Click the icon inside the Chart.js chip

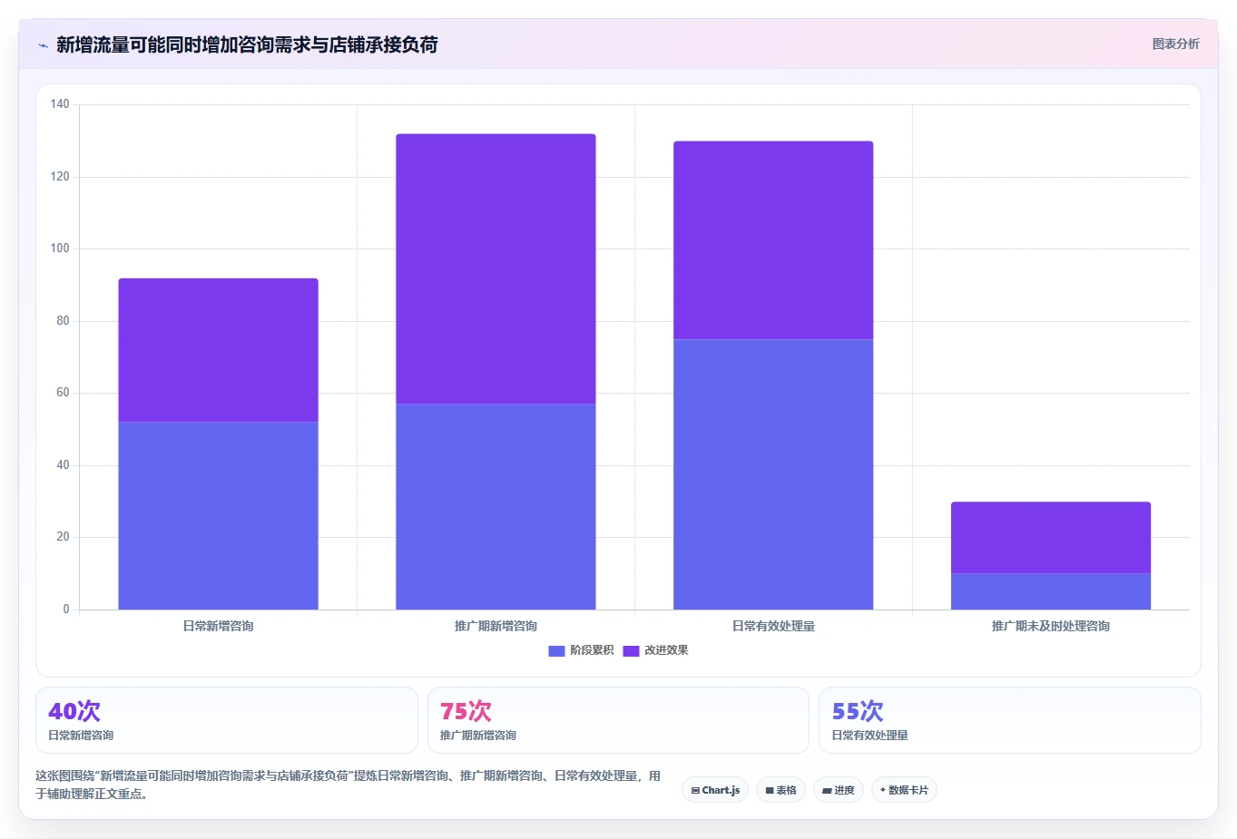(x=695, y=791)
